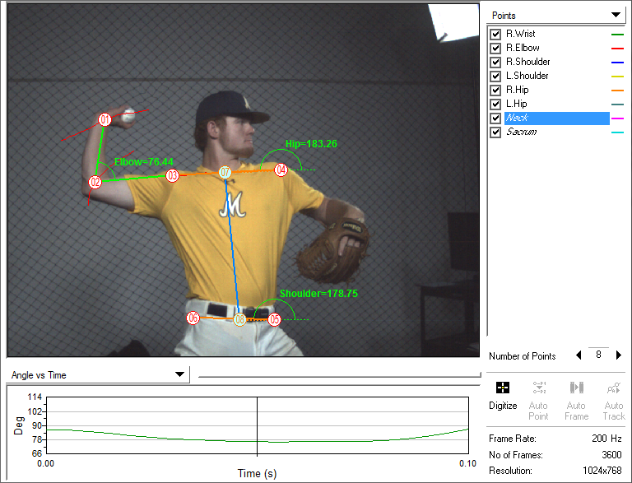Activate the Auto Frame tool icon
Image resolution: width=632 pixels, height=483 pixels.
pos(577,388)
